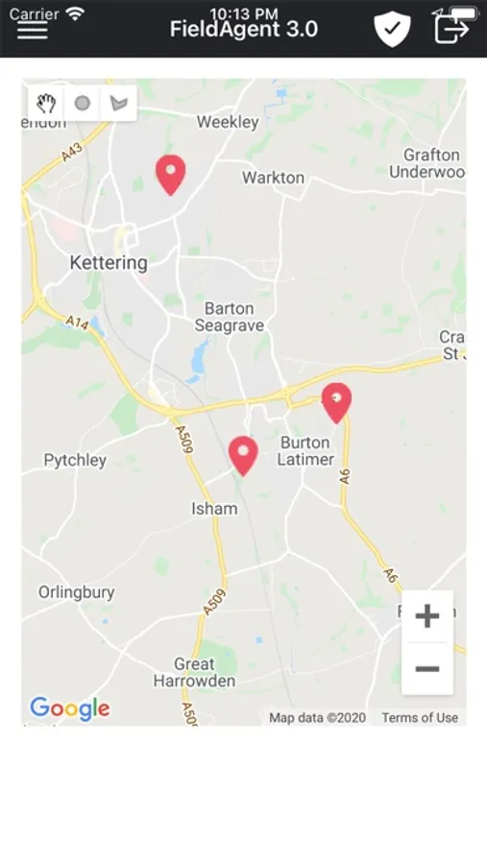Viewport: 487px width, 864px height.
Task: Tap the Burton Latimer map label
Action: pos(305,451)
